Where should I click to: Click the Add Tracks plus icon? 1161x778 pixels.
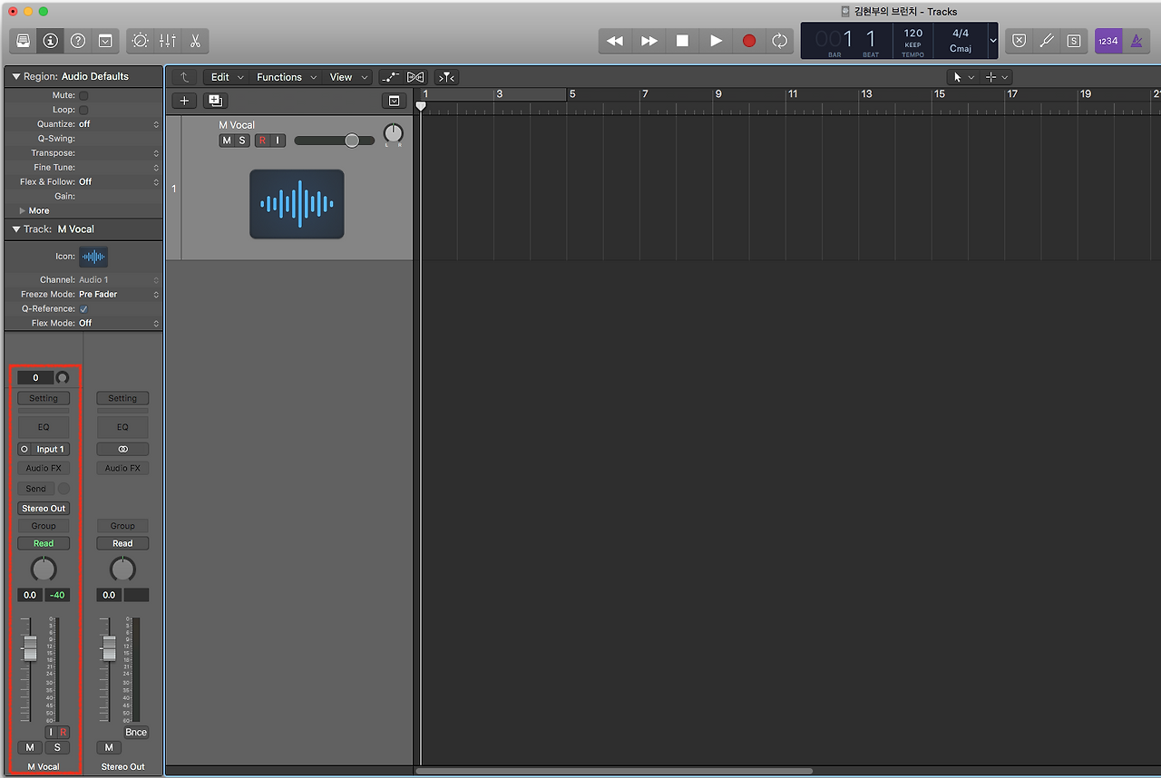pos(184,101)
